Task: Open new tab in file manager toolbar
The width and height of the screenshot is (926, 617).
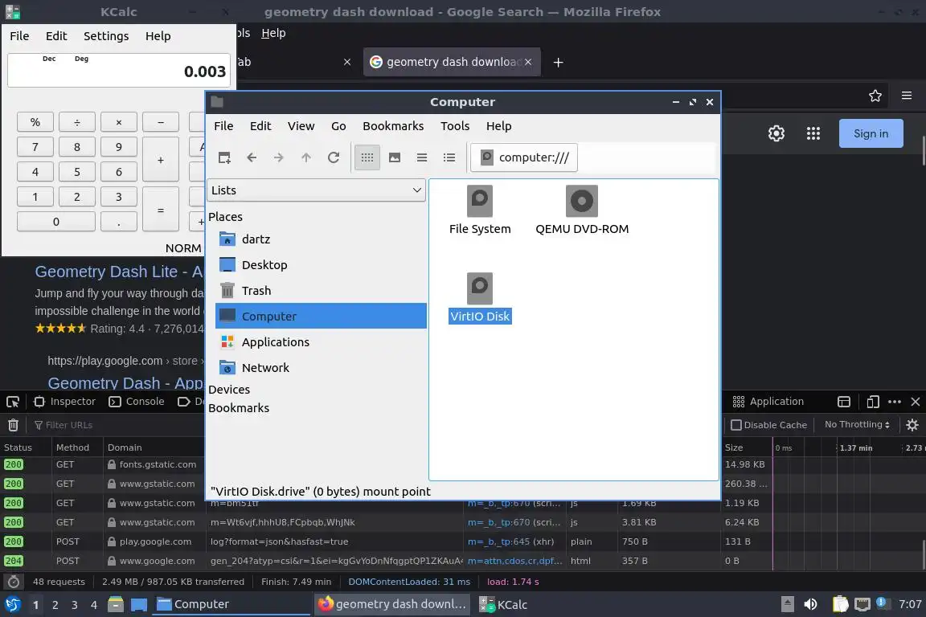Action: pyautogui.click(x=224, y=157)
